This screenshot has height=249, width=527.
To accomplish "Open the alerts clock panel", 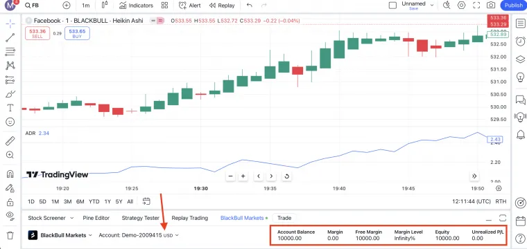I will pos(520,41).
